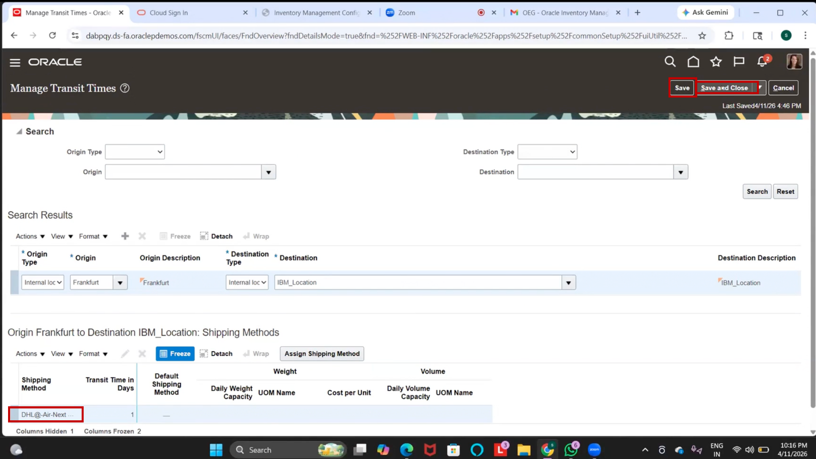Open Shipping Methods Format menu
The image size is (816, 459).
point(93,354)
